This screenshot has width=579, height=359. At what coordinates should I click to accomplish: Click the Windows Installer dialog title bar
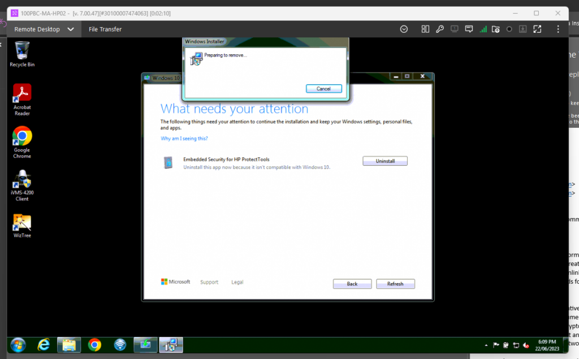click(265, 41)
